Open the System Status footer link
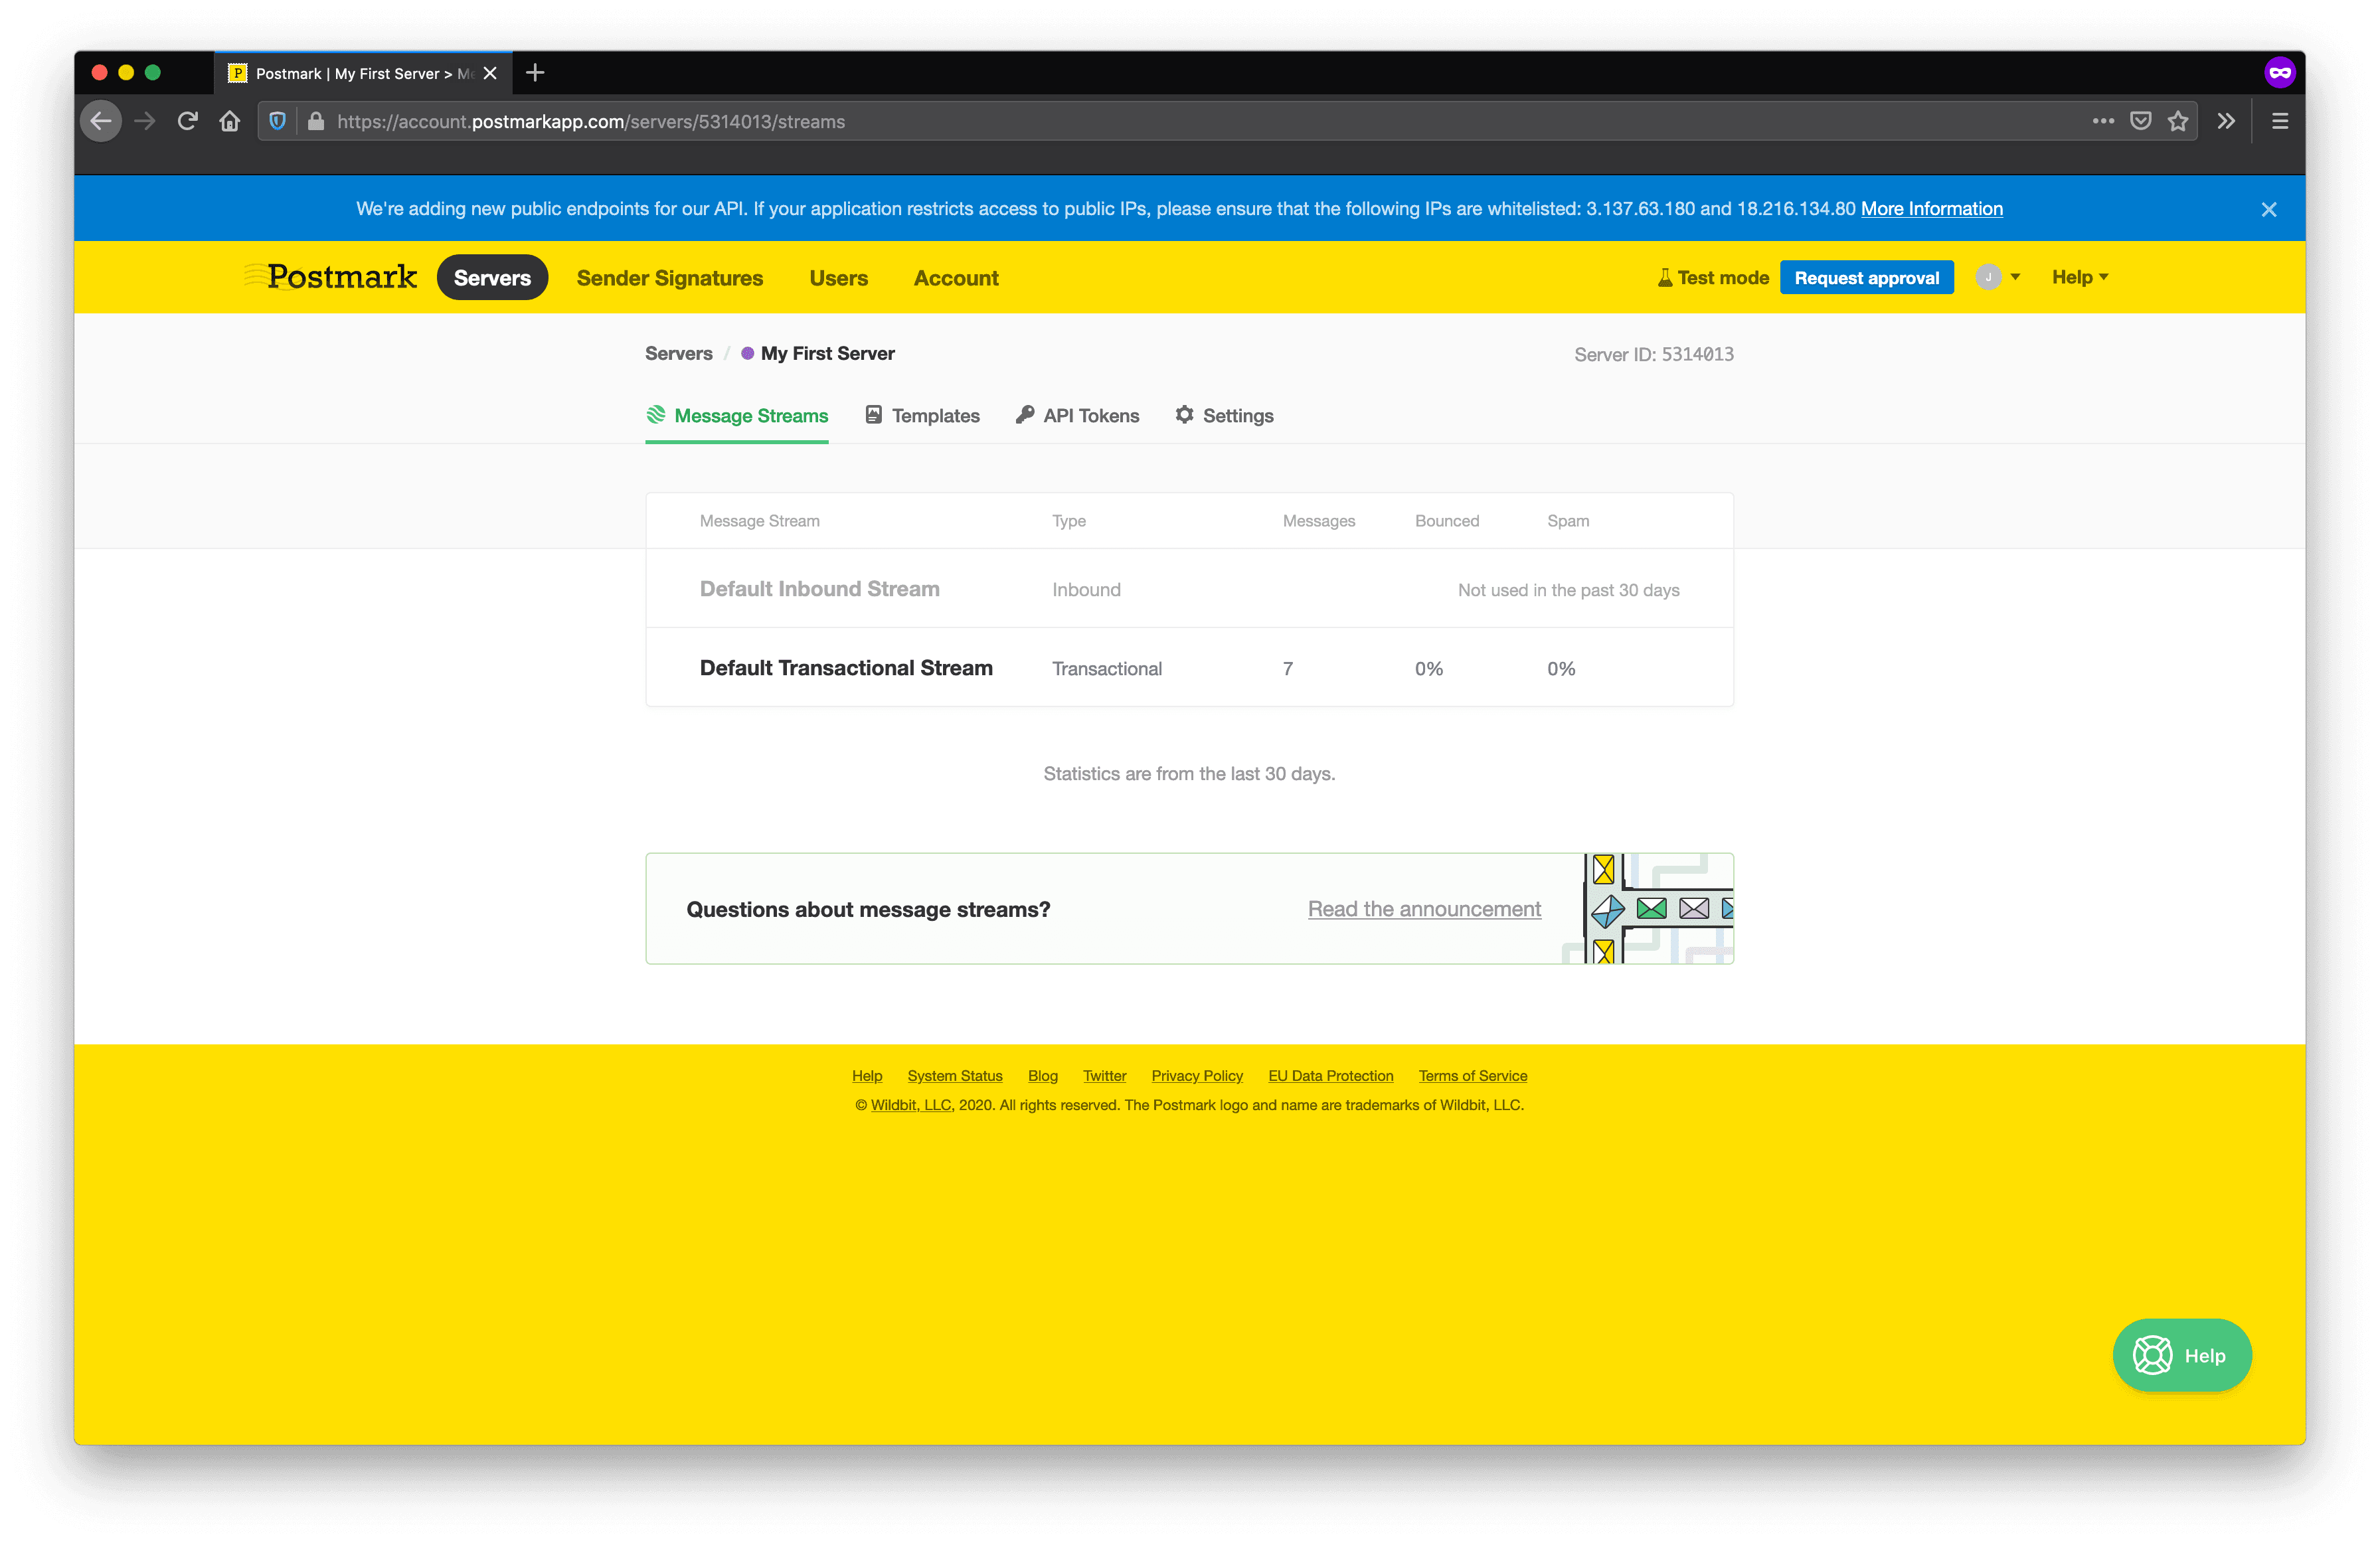 954,1075
